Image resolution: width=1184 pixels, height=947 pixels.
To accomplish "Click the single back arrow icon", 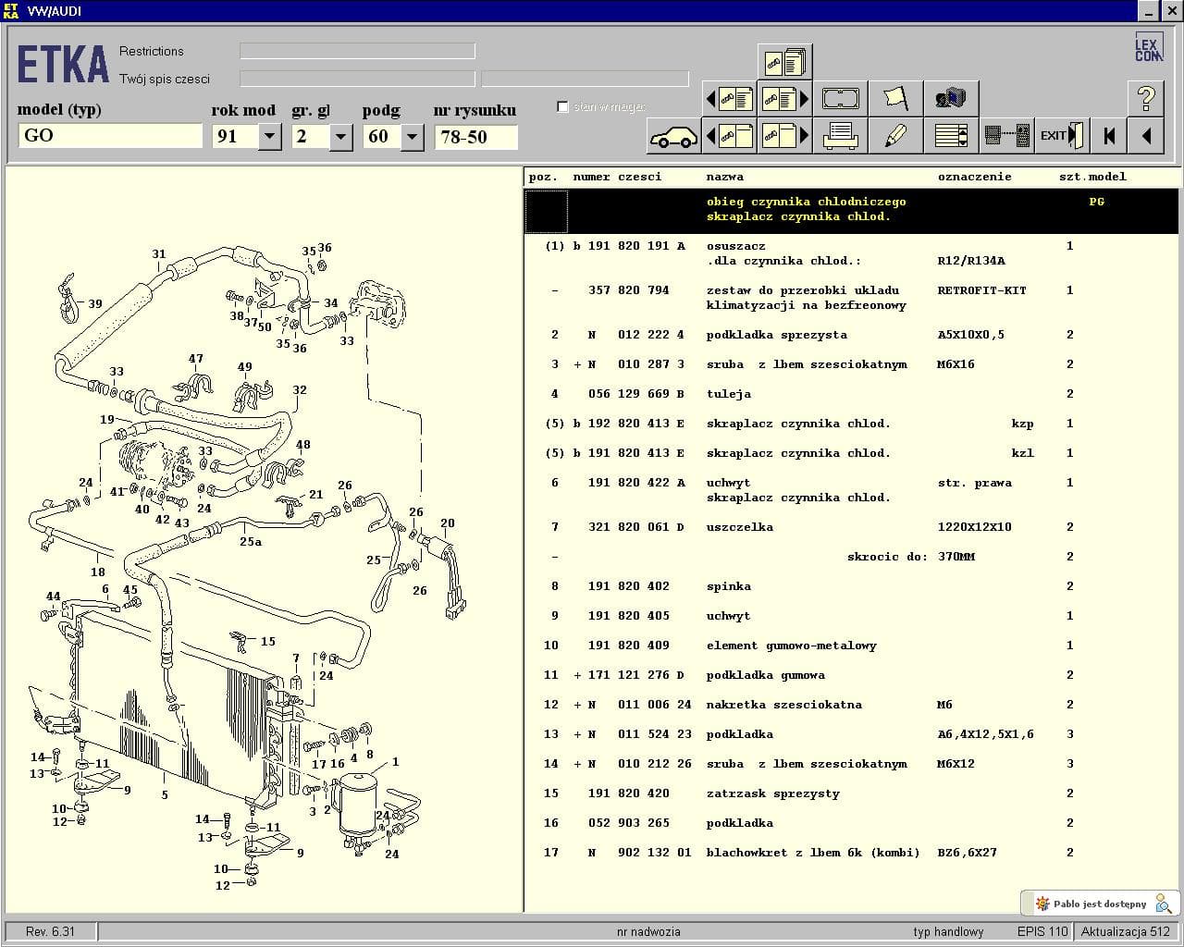I will coord(1146,136).
